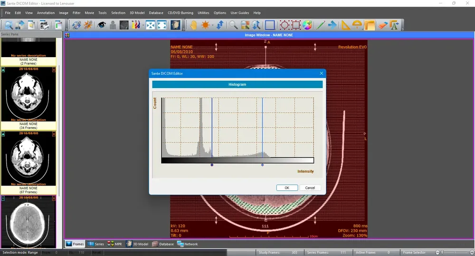Viewport: 475px width, 256px height.
Task: Click the eye icon in toolbar
Action: click(x=101, y=25)
